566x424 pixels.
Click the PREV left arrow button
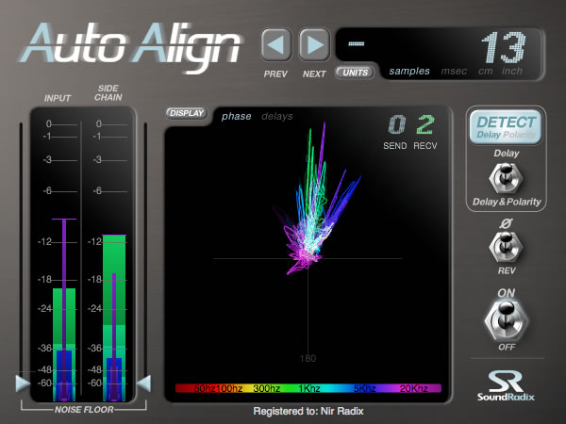(x=276, y=45)
